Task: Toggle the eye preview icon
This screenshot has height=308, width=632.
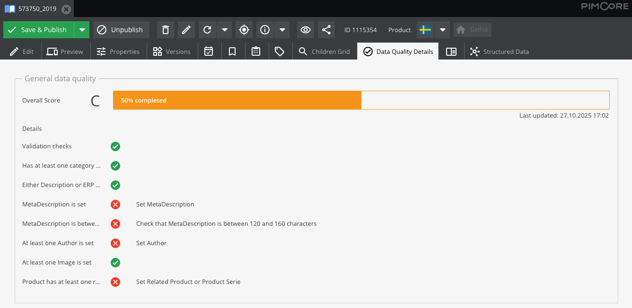Action: click(x=306, y=30)
